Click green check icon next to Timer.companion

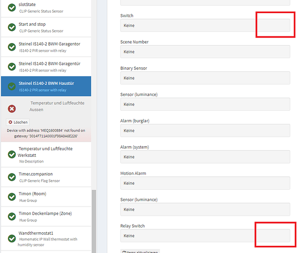tap(12, 177)
